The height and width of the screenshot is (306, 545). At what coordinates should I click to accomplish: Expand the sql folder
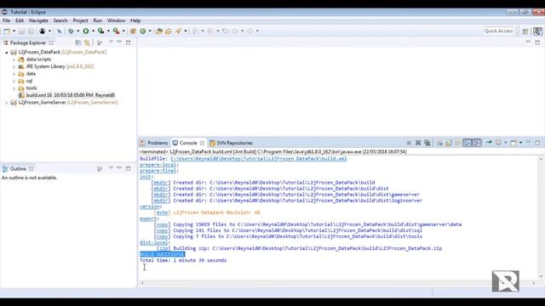point(14,82)
